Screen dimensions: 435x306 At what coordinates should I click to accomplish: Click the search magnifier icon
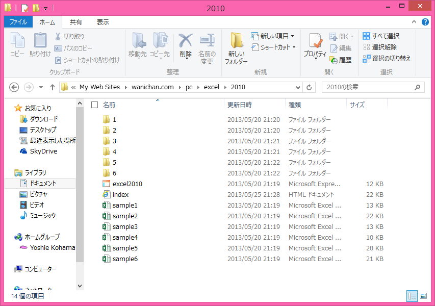(x=417, y=87)
